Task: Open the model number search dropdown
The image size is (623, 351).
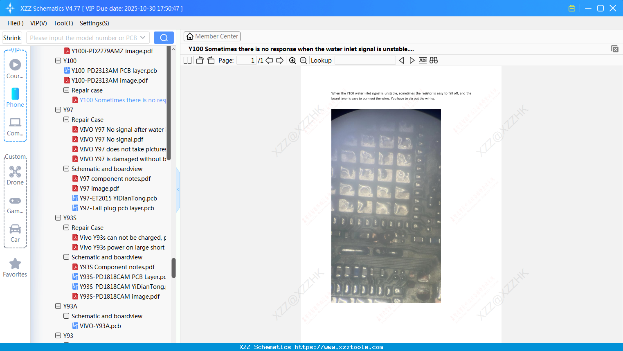Action: [x=143, y=37]
